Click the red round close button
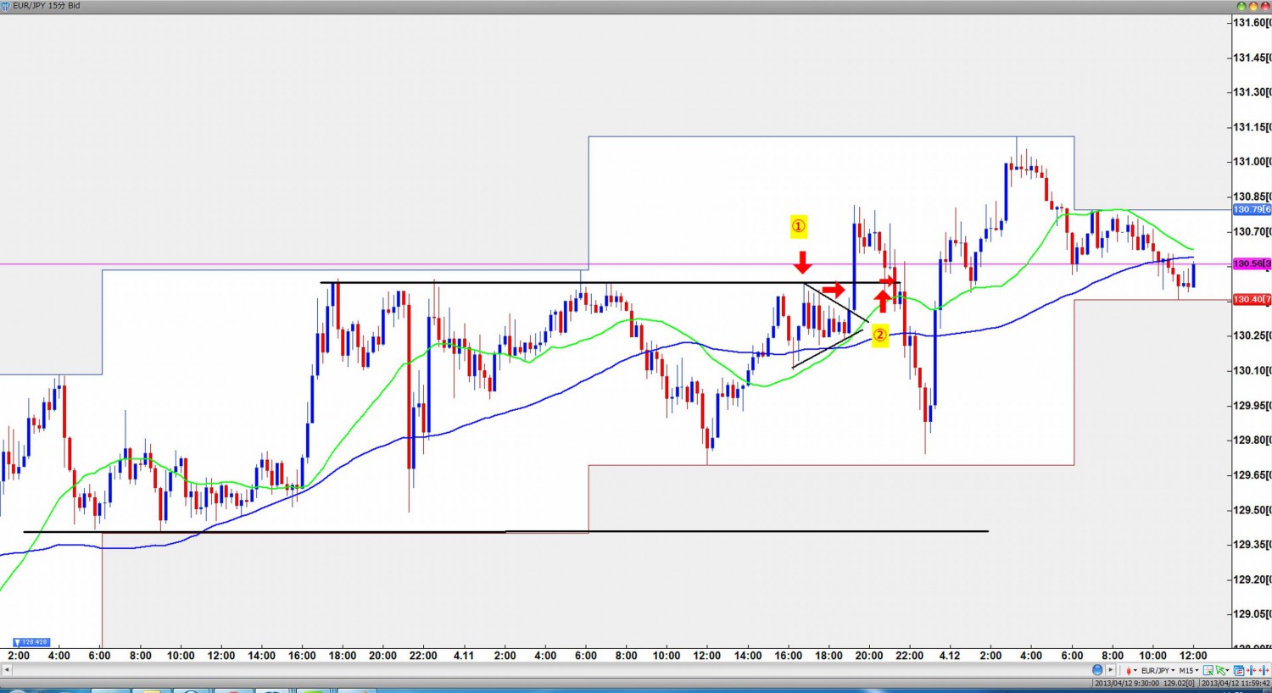 pos(1265,6)
